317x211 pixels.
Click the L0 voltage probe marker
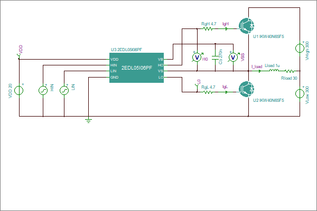197,87
